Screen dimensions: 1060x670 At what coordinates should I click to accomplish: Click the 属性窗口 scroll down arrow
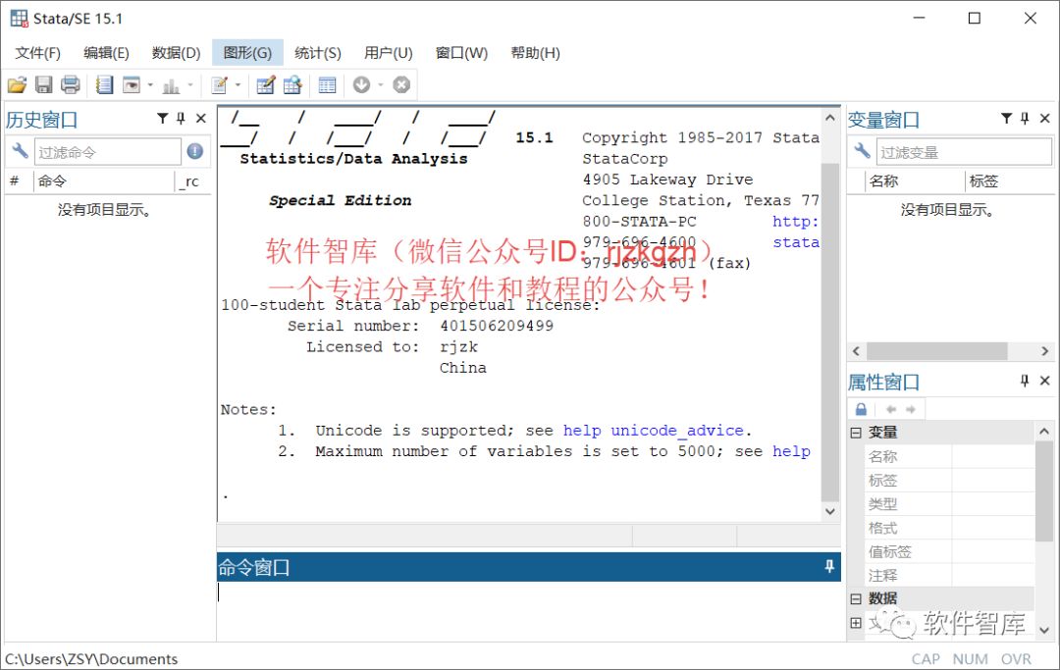pos(1043,630)
